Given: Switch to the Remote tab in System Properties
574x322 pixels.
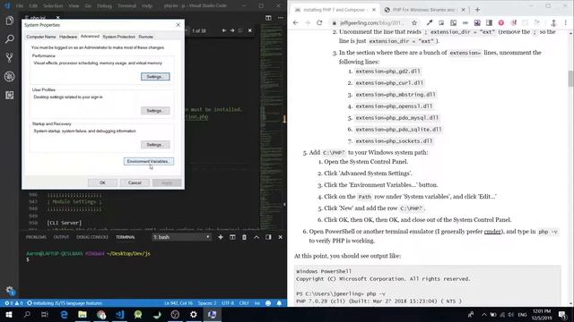Looking at the screenshot, I should pyautogui.click(x=145, y=37).
